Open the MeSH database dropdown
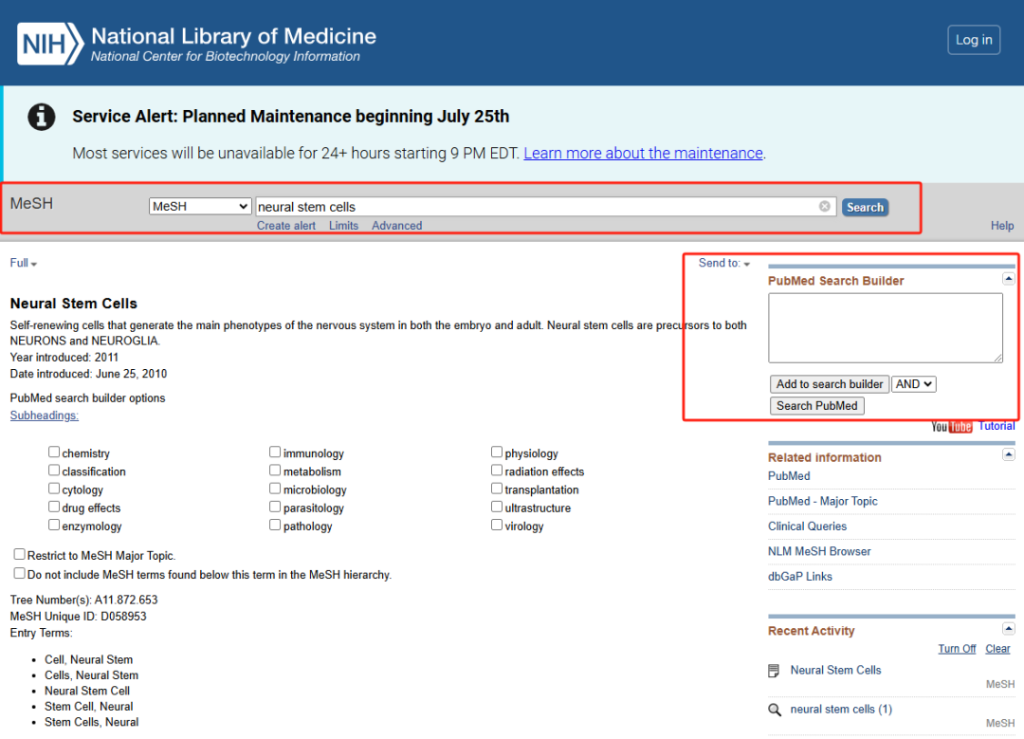The image size is (1024, 739). pos(200,207)
